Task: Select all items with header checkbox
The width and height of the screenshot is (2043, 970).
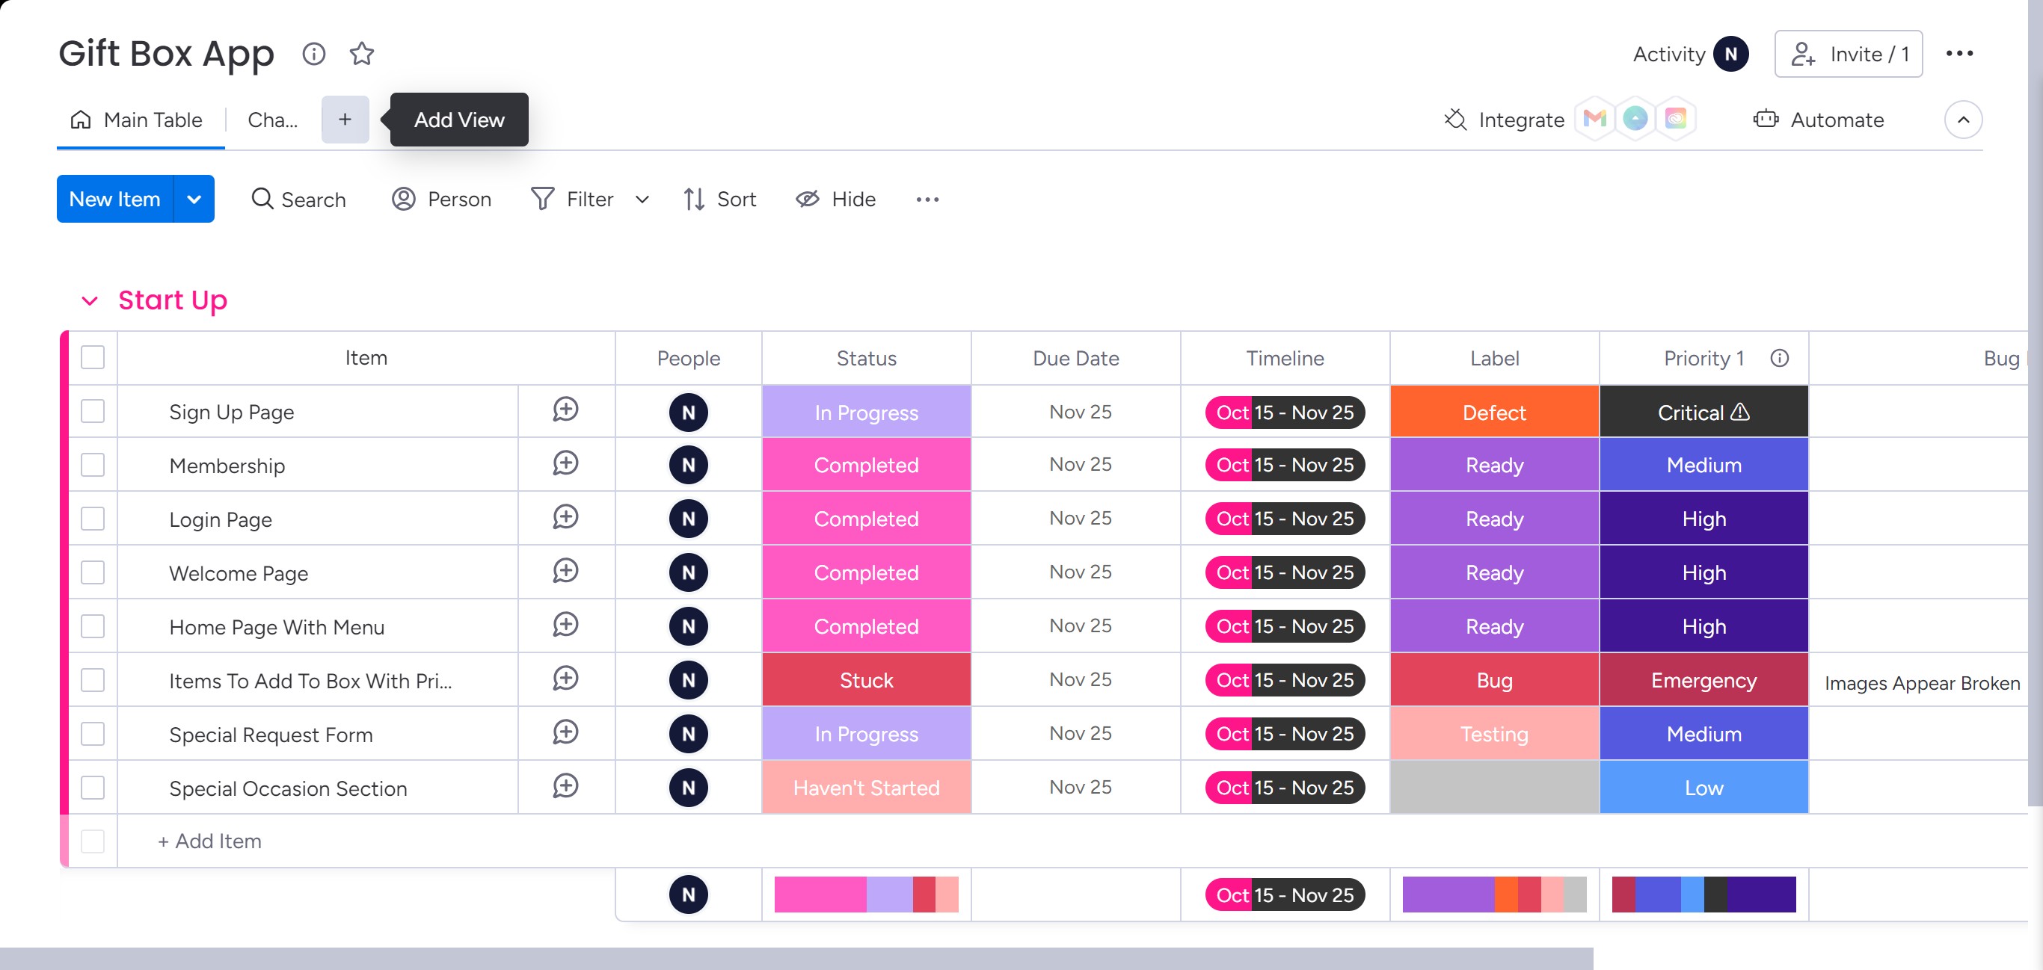Action: point(93,358)
